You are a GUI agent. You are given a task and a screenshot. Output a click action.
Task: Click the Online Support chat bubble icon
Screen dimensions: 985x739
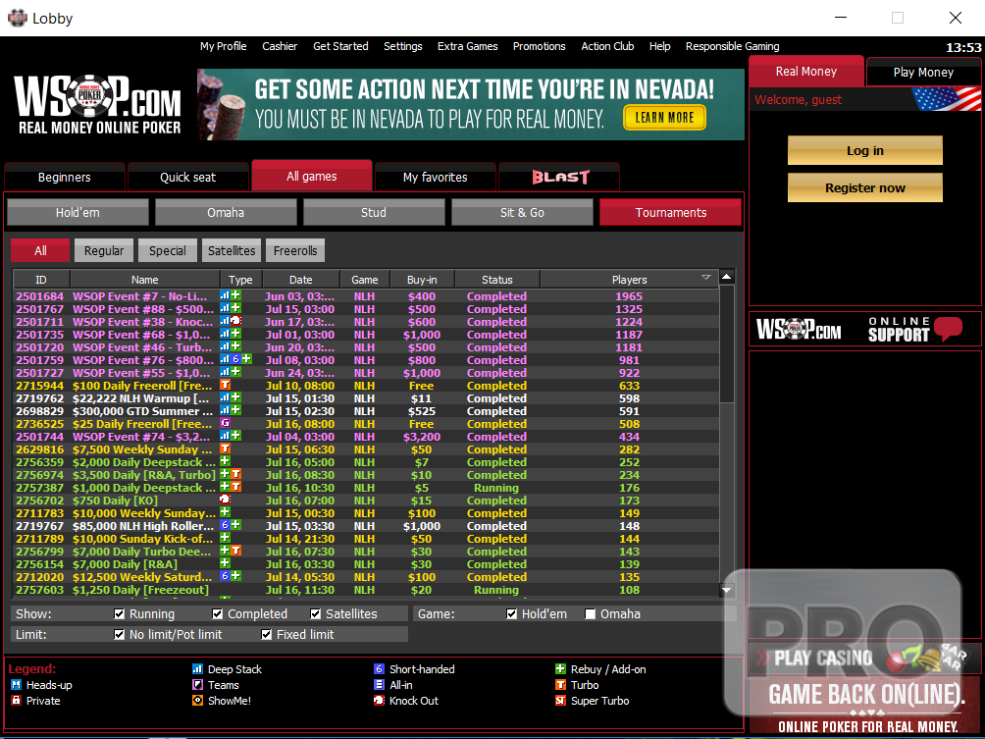tap(948, 329)
